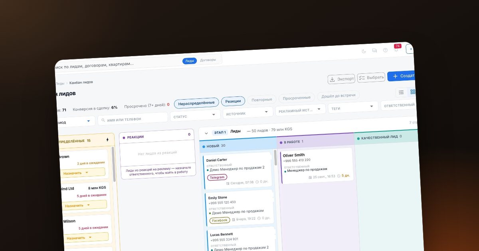Click the В работе column header

315,141
